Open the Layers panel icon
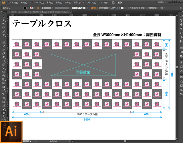 coord(181,77)
